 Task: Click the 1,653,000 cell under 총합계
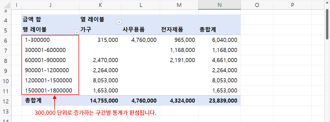(x=219, y=90)
